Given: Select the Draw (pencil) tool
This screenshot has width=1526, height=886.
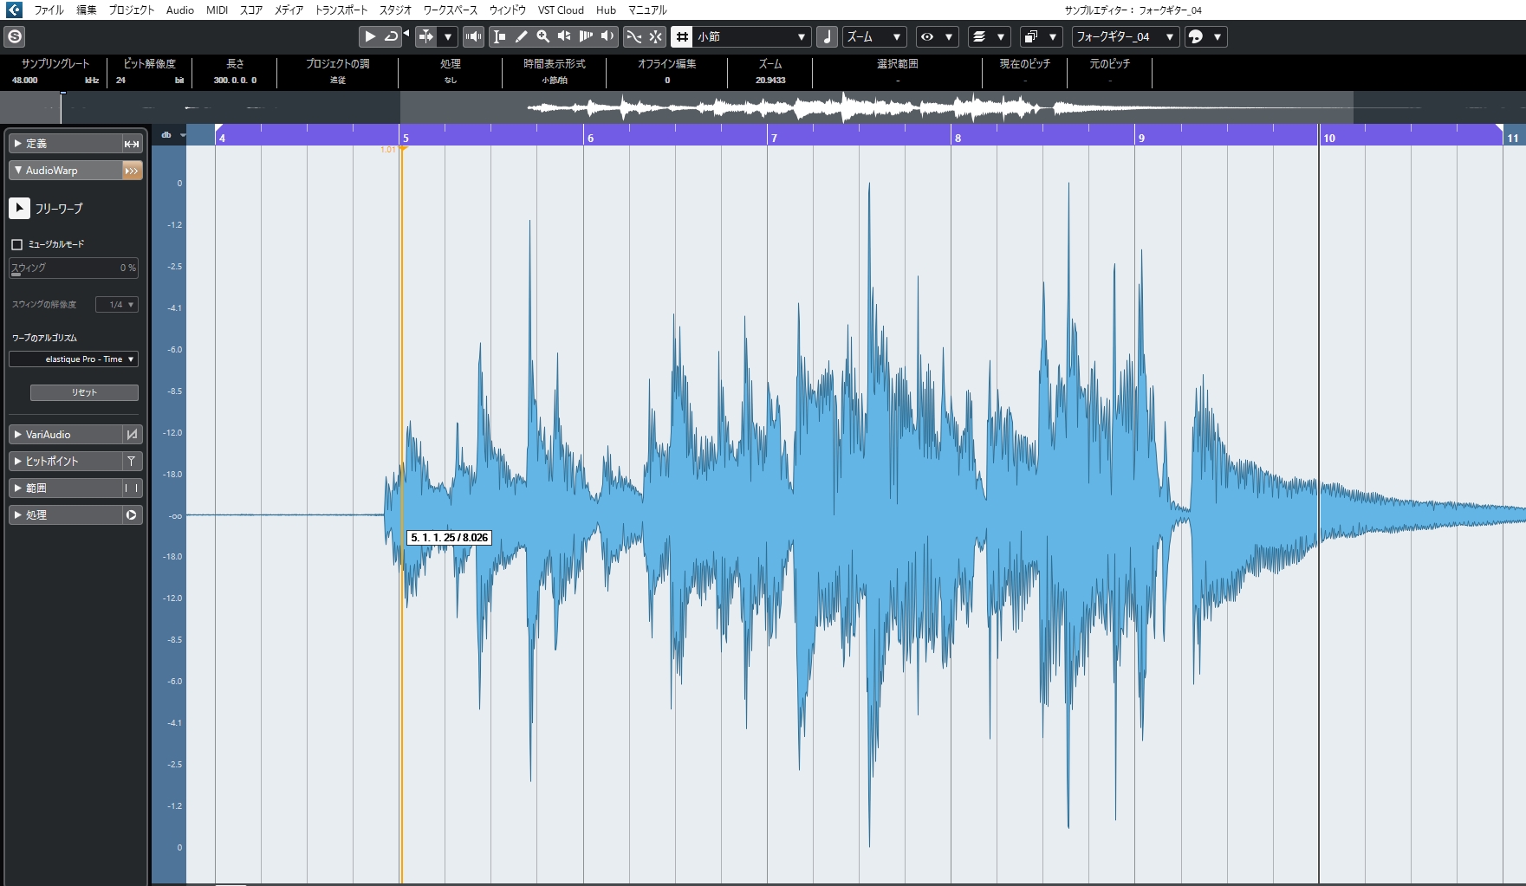Looking at the screenshot, I should (522, 36).
